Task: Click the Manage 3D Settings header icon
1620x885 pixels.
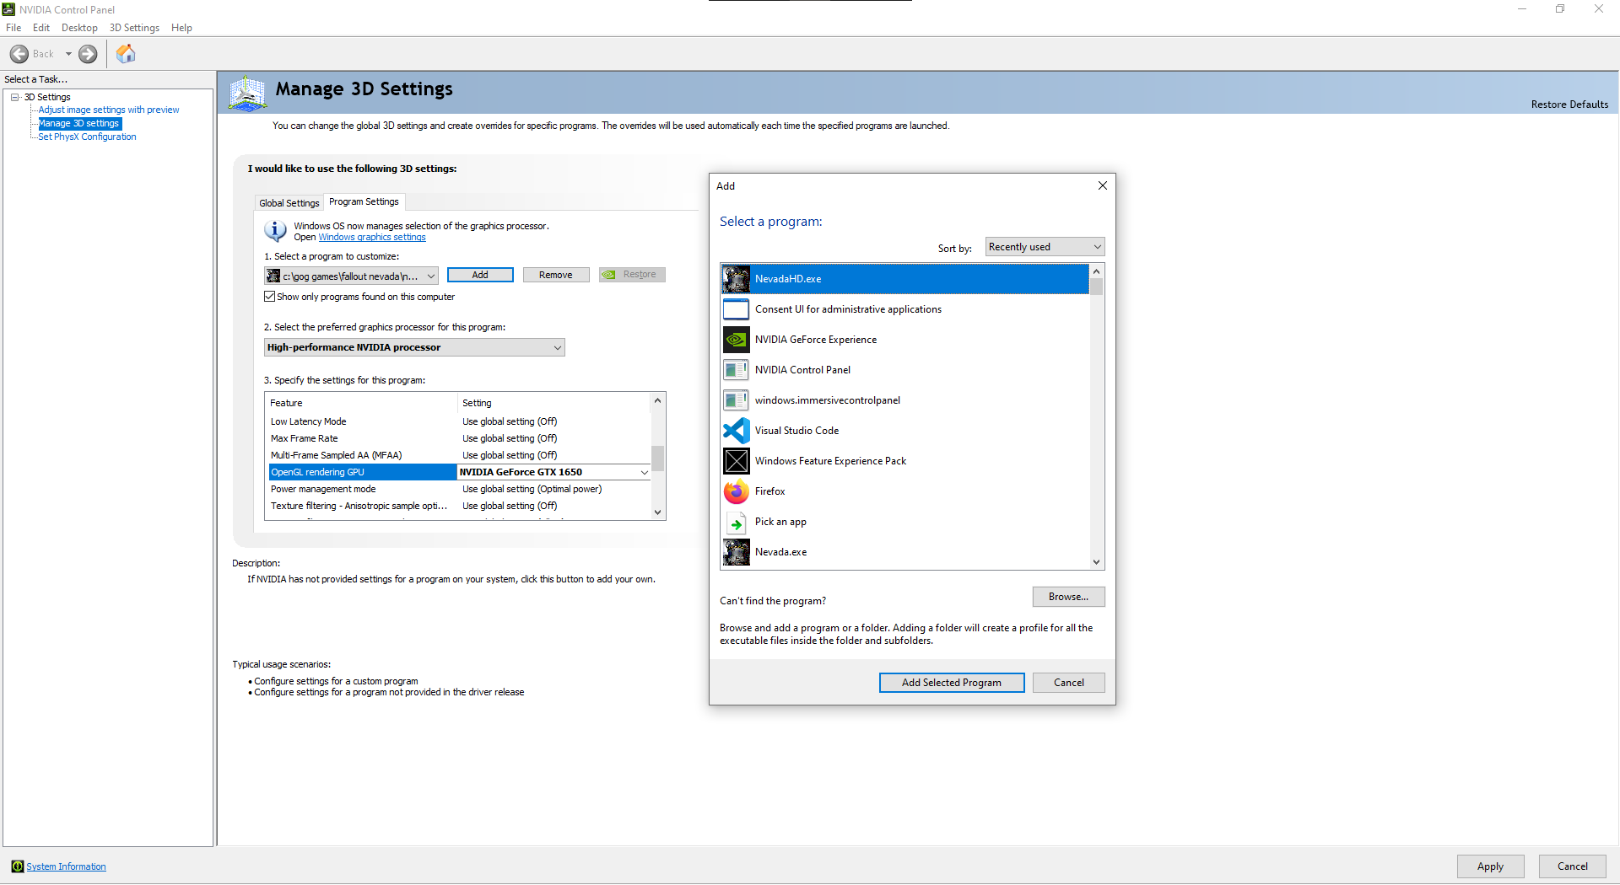Action: pos(247,94)
